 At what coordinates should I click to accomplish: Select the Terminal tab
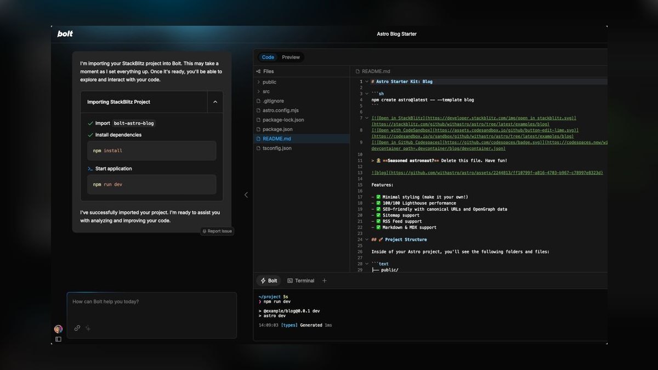pyautogui.click(x=301, y=281)
